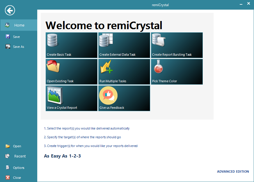This screenshot has height=182, width=254.
Task: Open the Options menu item
Action: pos(19,167)
